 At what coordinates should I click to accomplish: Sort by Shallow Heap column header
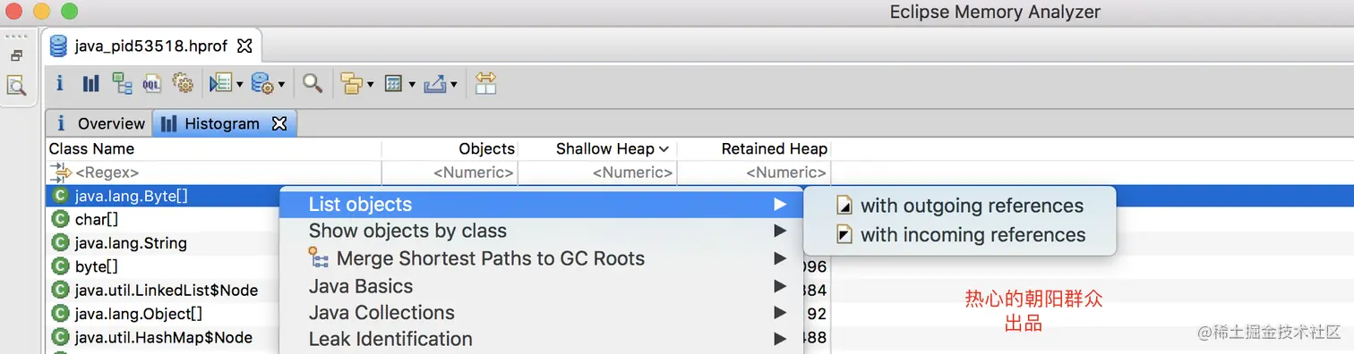[x=598, y=148]
